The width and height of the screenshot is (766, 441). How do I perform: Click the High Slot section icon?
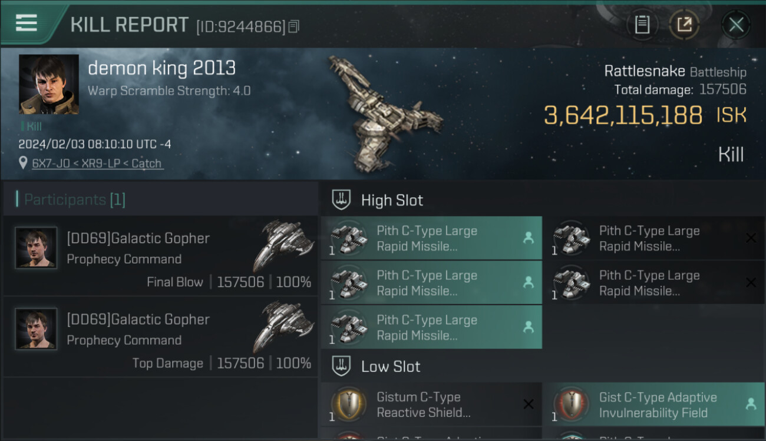click(341, 200)
